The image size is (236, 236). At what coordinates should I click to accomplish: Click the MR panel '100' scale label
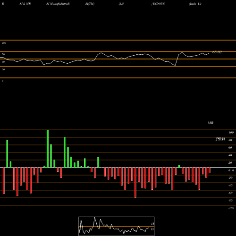(231, 133)
